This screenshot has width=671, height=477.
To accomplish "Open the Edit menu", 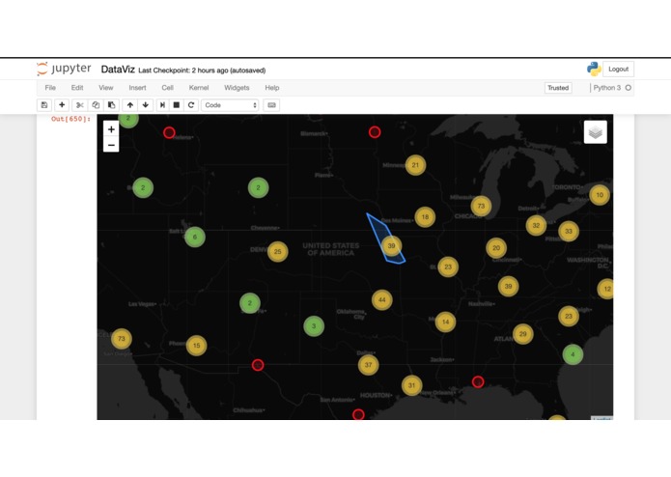I will tap(77, 88).
